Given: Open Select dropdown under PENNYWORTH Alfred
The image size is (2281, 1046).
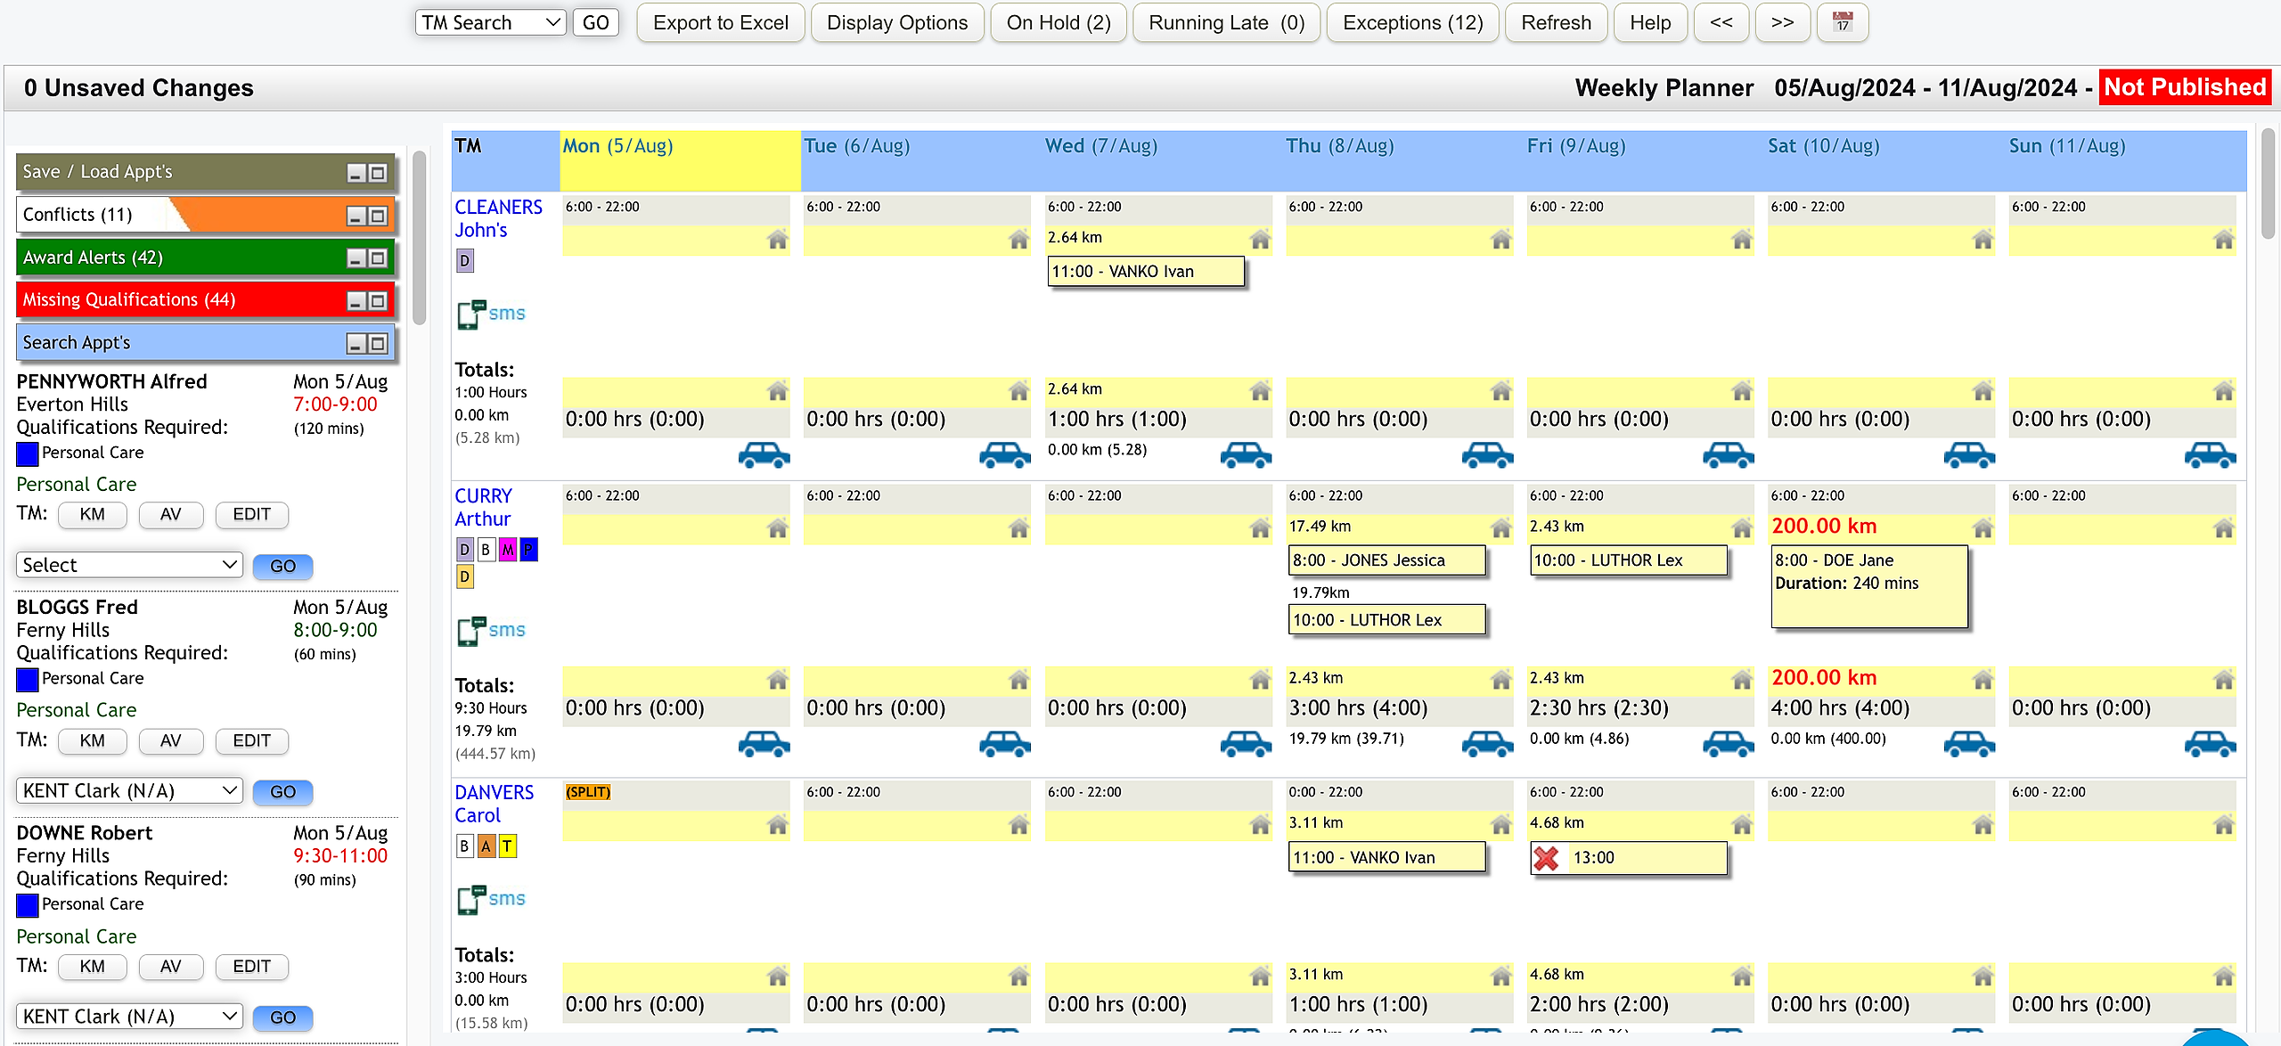Looking at the screenshot, I should pos(129,565).
